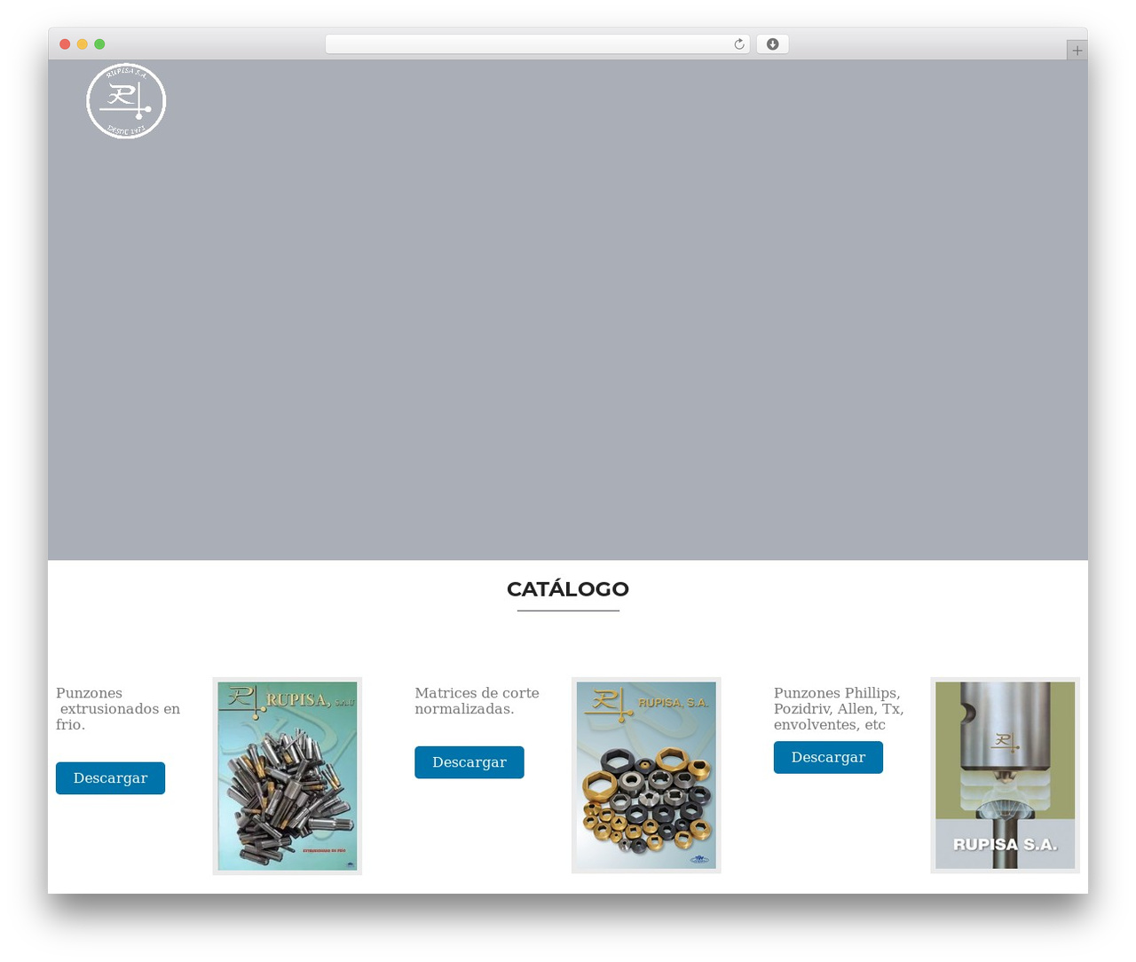Viewport: 1136px width, 962px height.
Task: Maximize the window with the green button
Action: tap(99, 44)
